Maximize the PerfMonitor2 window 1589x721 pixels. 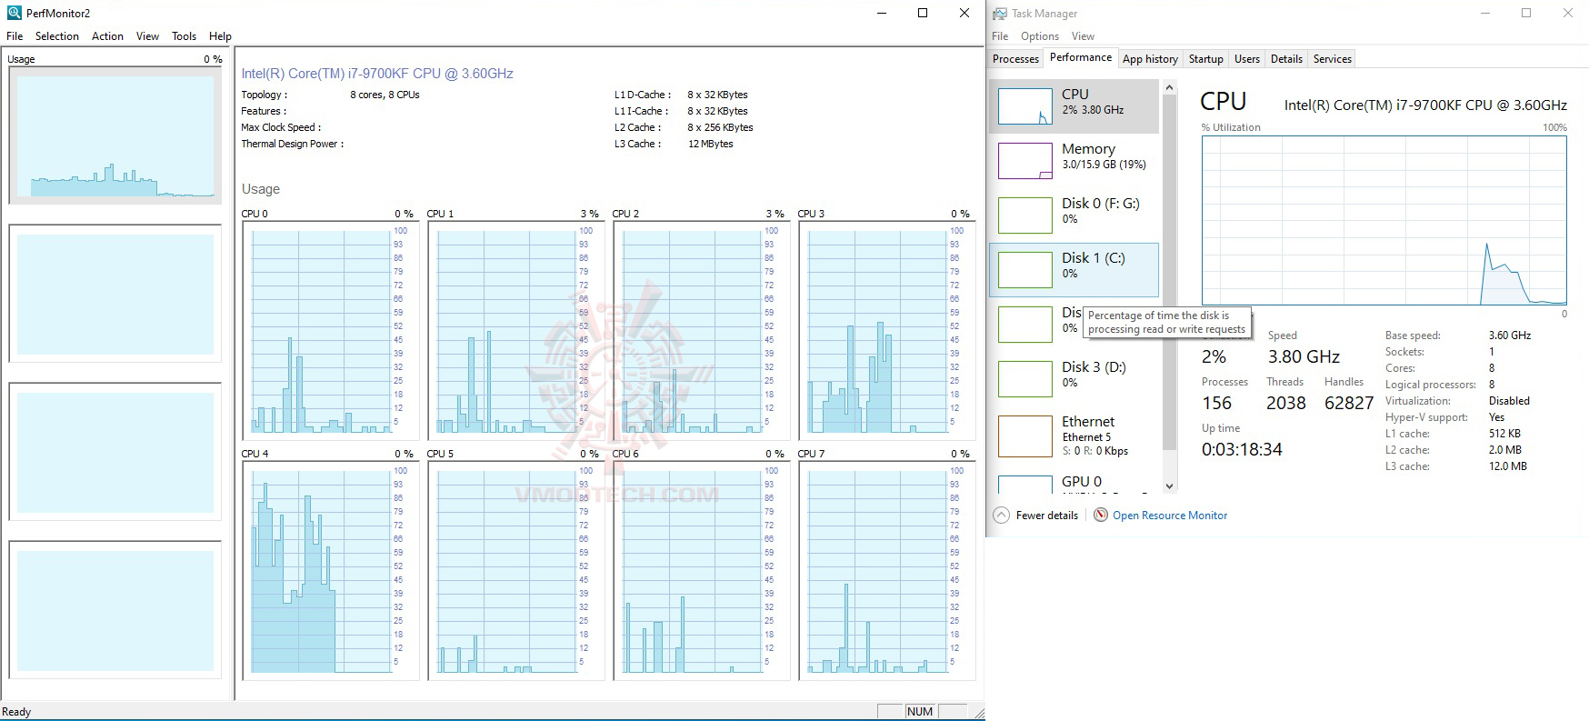point(923,13)
